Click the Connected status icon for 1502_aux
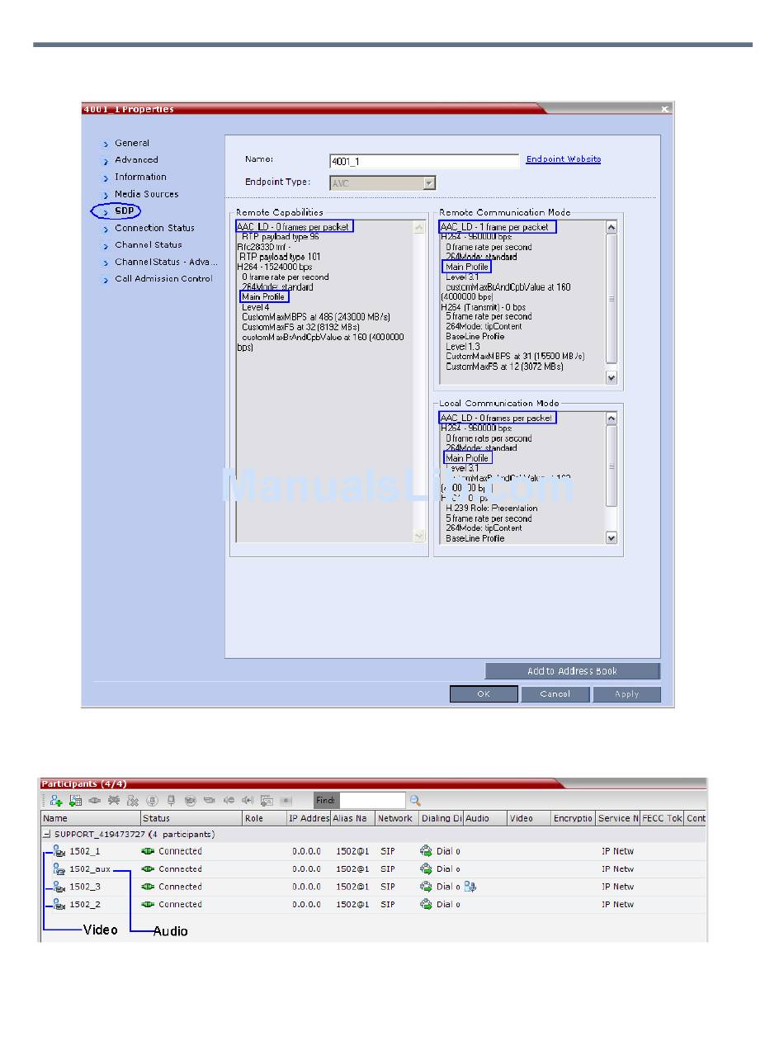The width and height of the screenshot is (784, 1060). [x=149, y=869]
